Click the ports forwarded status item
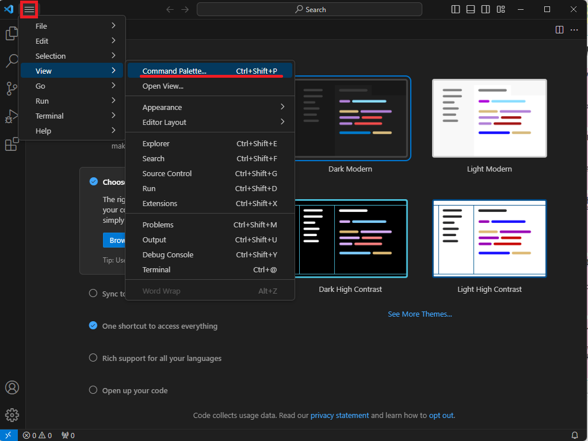The height and width of the screenshot is (441, 588). (68, 435)
